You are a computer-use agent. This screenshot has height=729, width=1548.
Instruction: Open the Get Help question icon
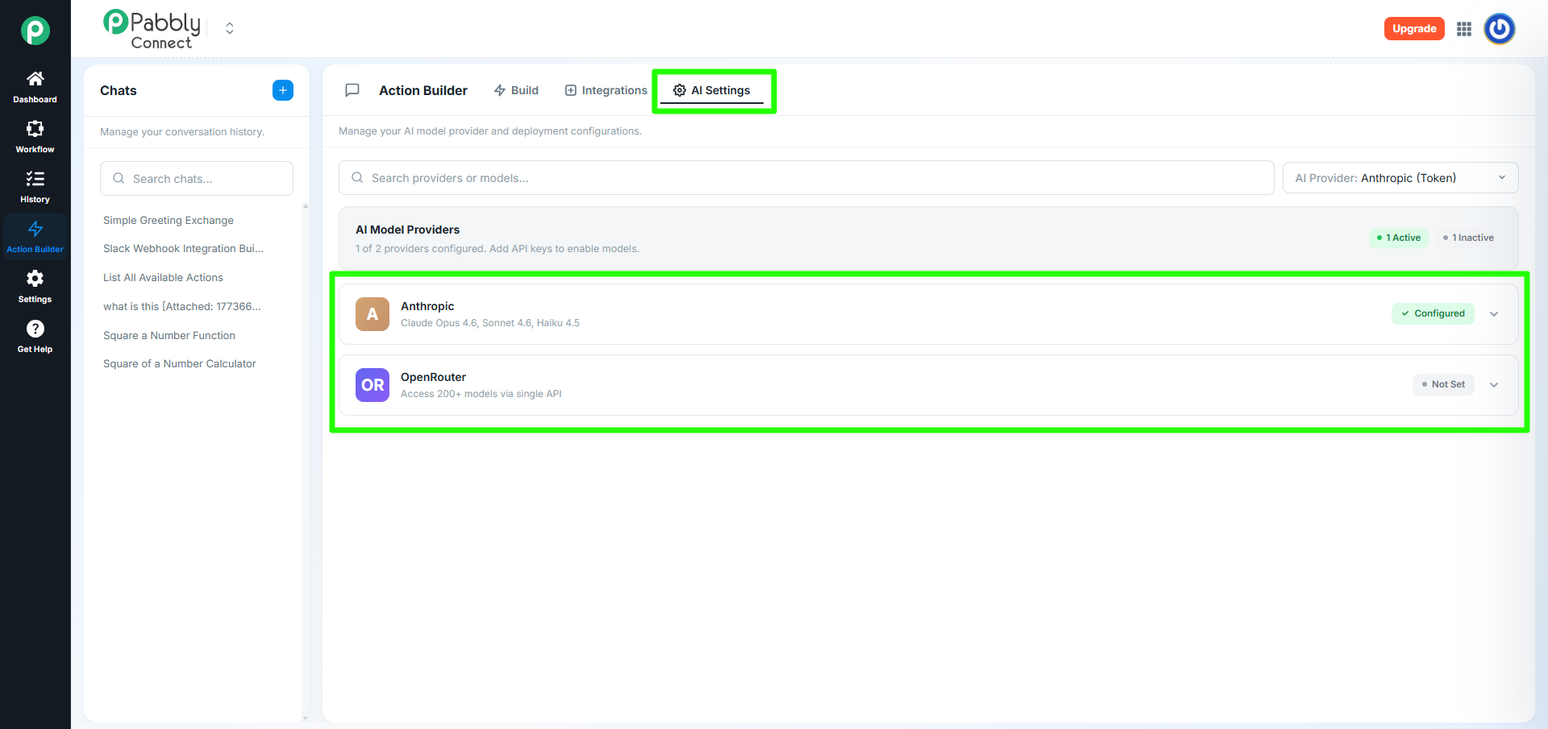pyautogui.click(x=35, y=329)
